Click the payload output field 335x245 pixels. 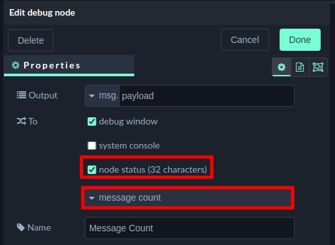pyautogui.click(x=207, y=96)
